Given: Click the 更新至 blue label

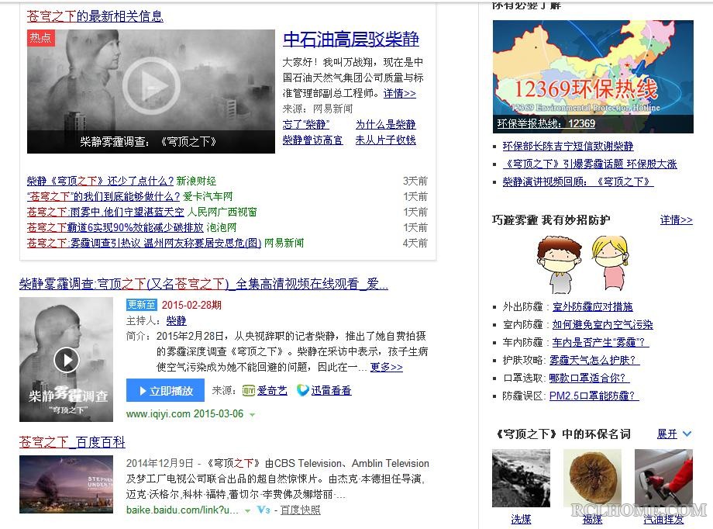Looking at the screenshot, I should click(141, 305).
